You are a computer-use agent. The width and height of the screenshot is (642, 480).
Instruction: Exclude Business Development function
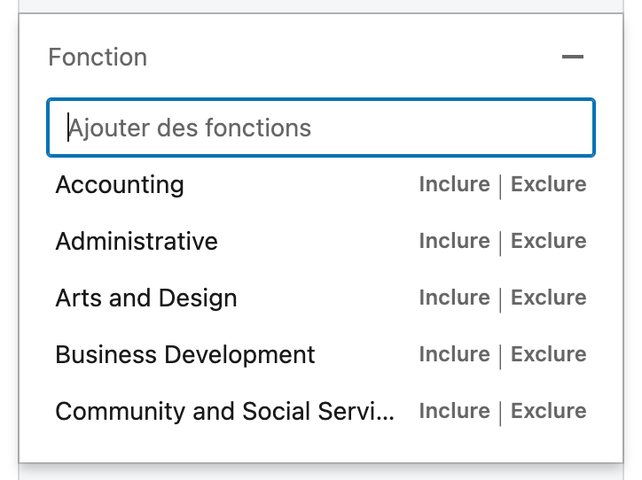548,354
